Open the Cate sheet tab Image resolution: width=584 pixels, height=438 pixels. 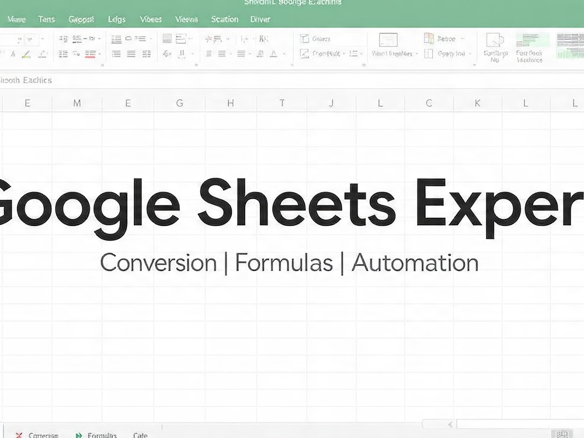tap(140, 435)
